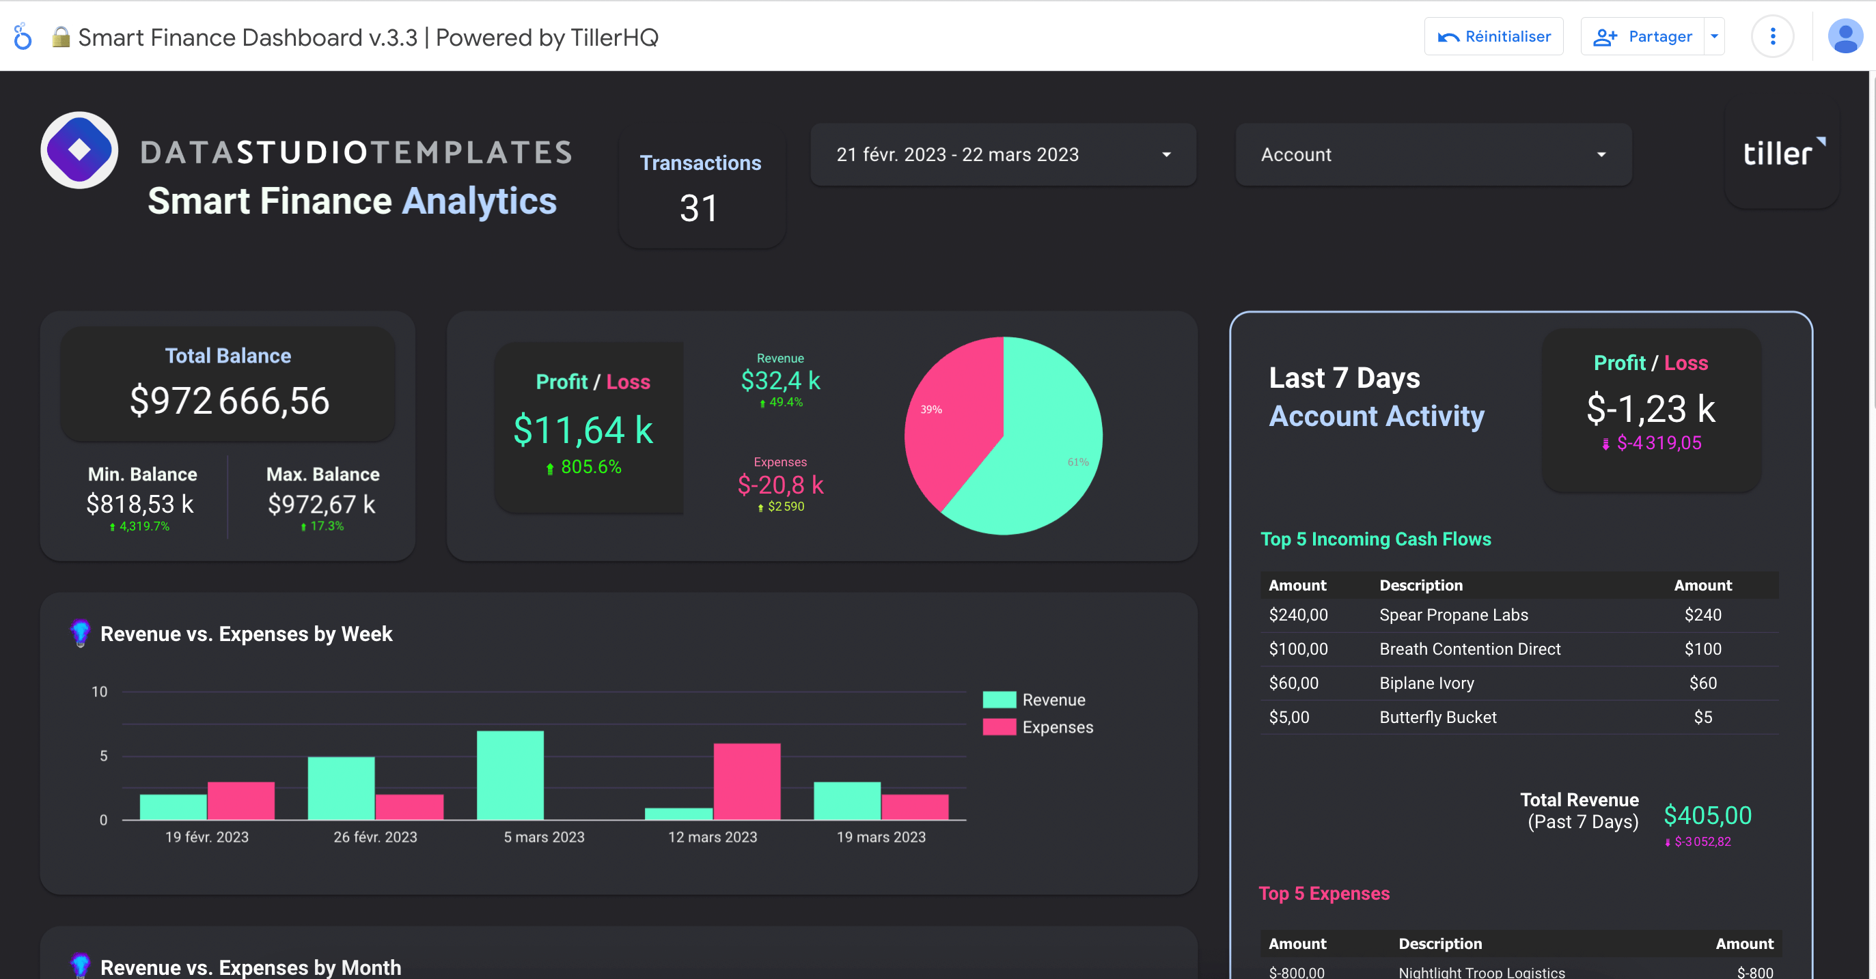This screenshot has width=1876, height=979.
Task: Open the three-dot more options menu
Action: click(x=1773, y=36)
